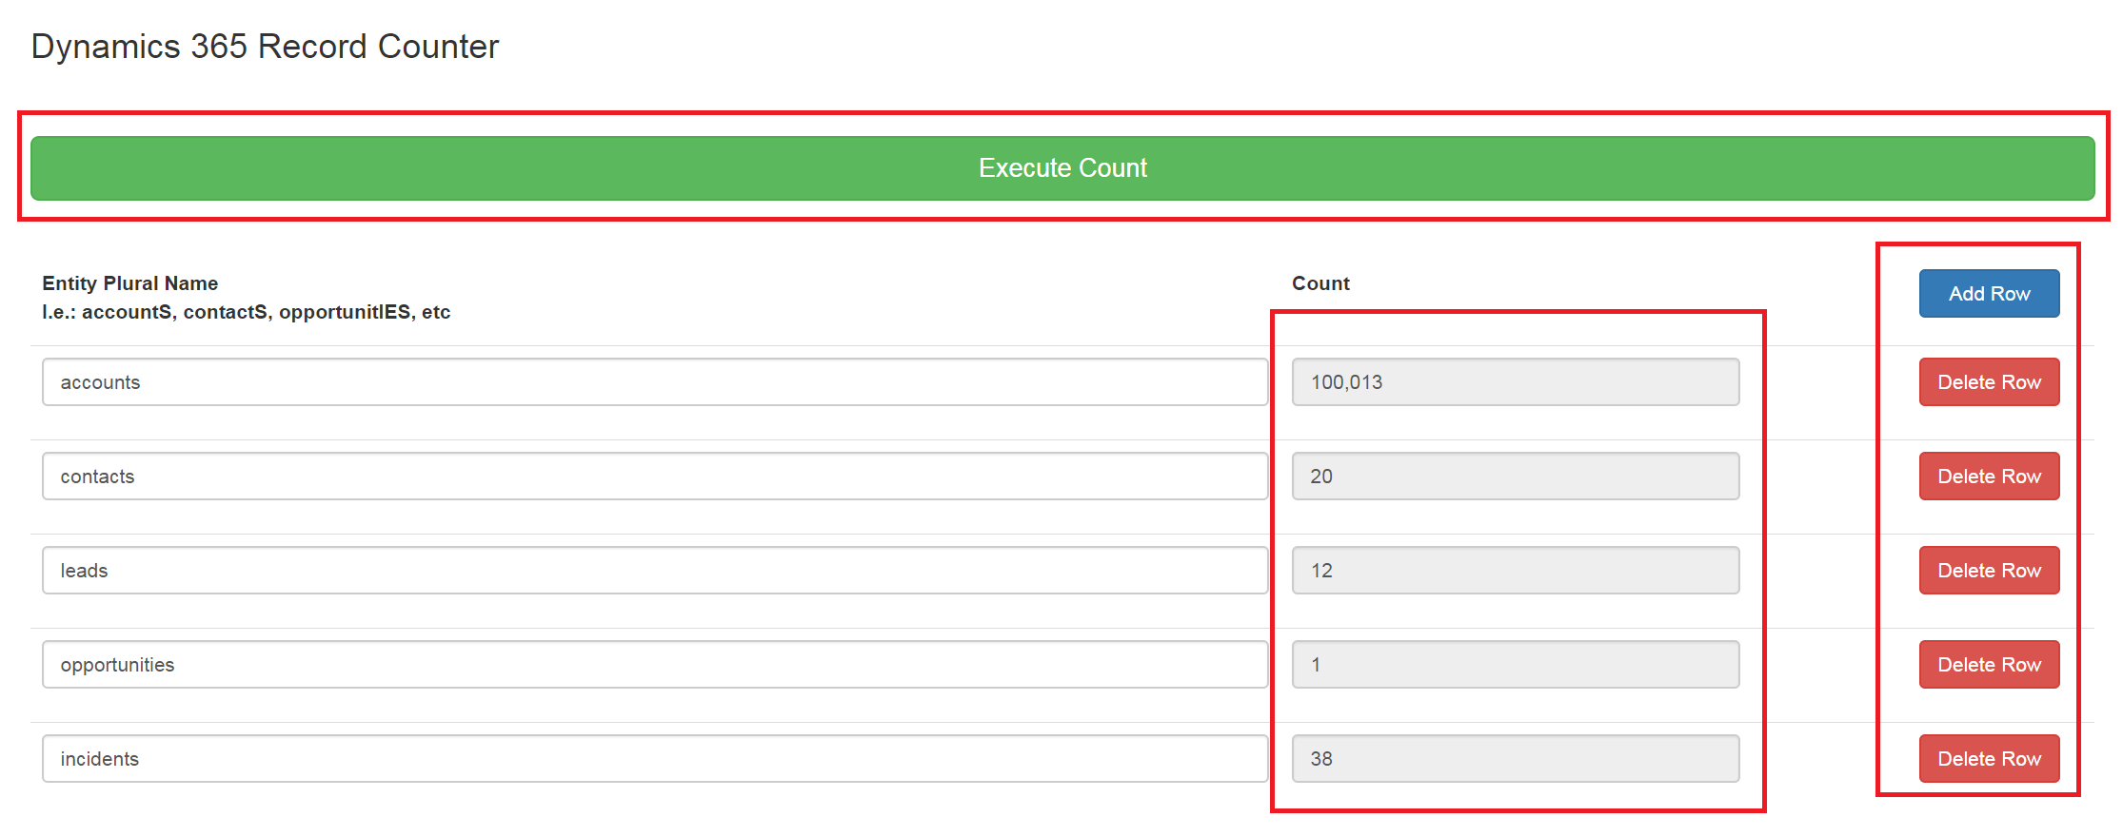The height and width of the screenshot is (837, 2123).
Task: Remove the leads row
Action: (1988, 571)
